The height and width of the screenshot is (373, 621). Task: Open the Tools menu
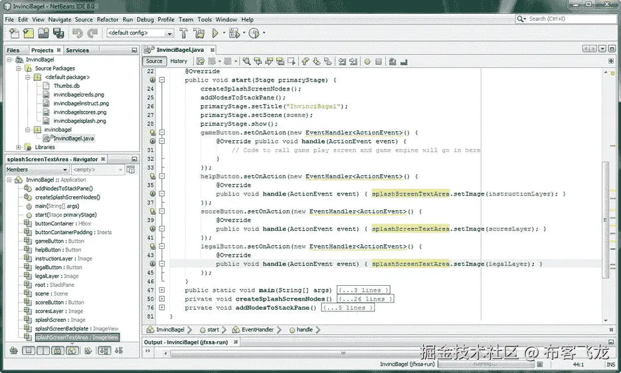[205, 19]
